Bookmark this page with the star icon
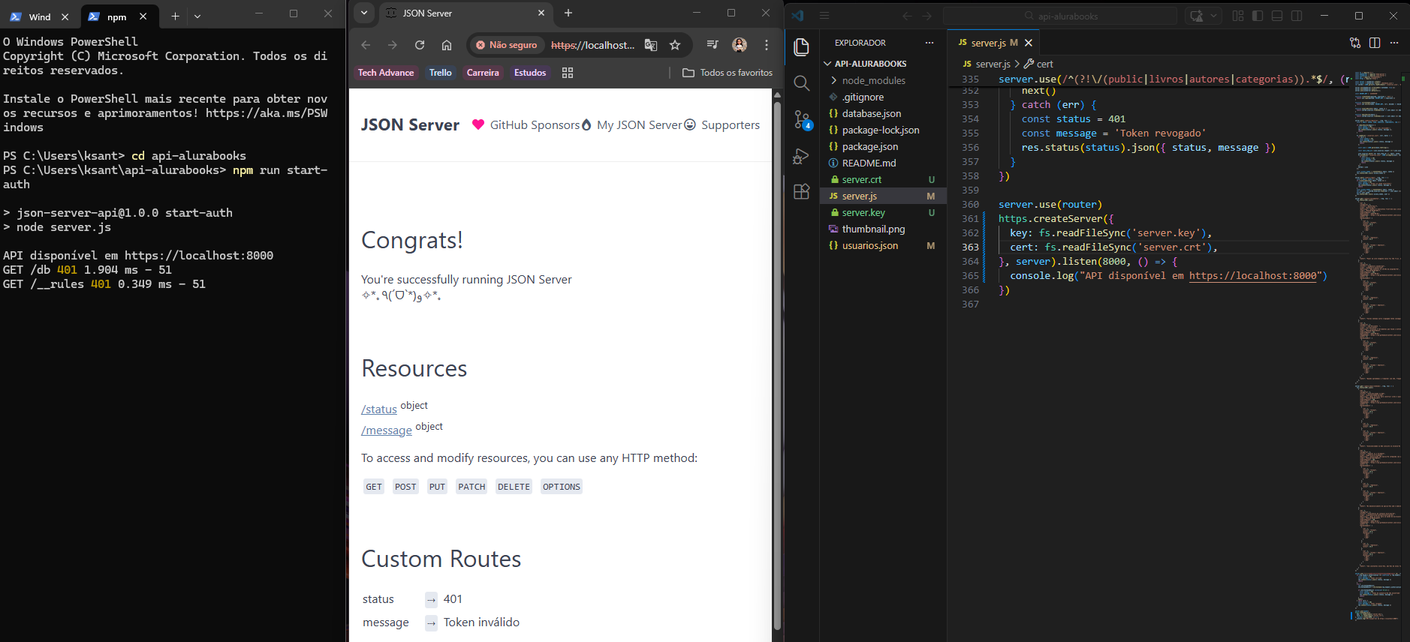Viewport: 1410px width, 642px height. 675,45
